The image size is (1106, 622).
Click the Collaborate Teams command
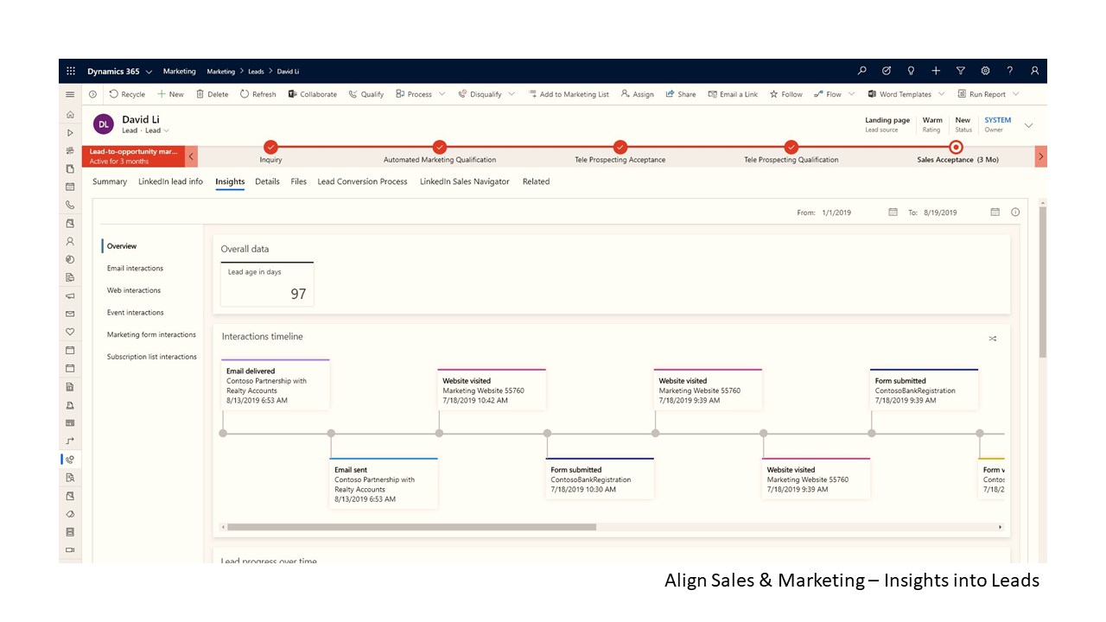tap(313, 94)
